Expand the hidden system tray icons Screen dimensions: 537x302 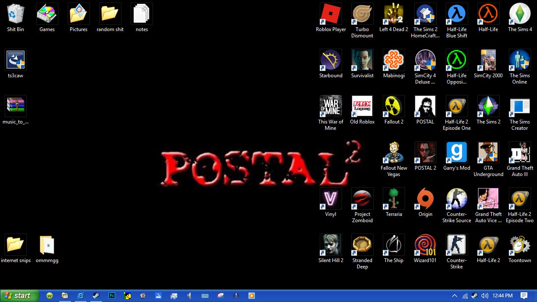coord(455,296)
